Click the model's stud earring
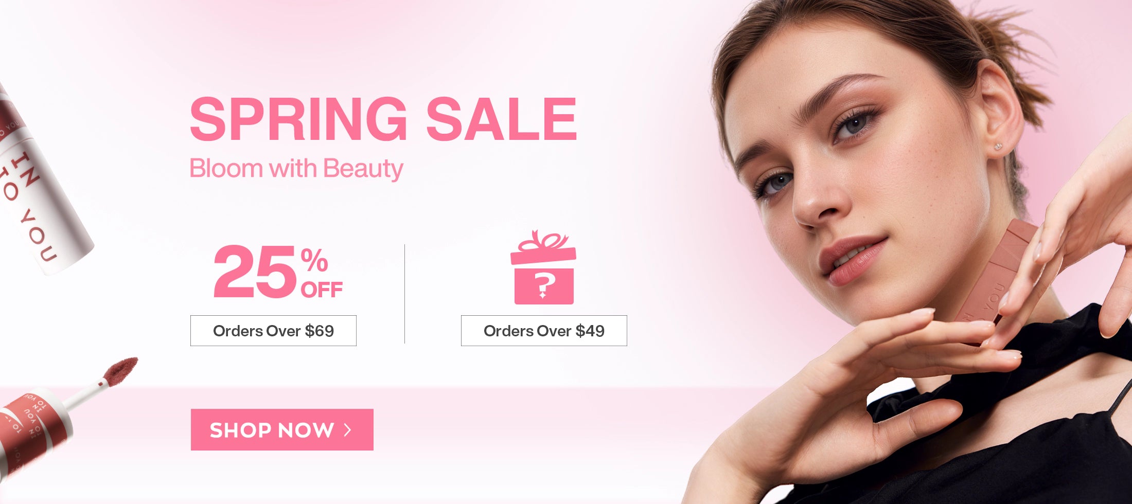The image size is (1132, 504). coord(997,147)
